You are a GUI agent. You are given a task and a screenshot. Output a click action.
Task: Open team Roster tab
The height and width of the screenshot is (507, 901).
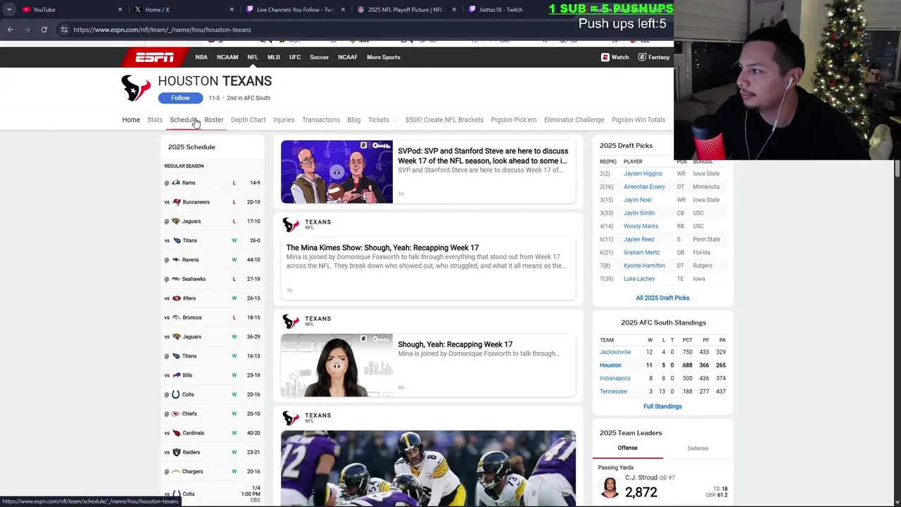214,120
